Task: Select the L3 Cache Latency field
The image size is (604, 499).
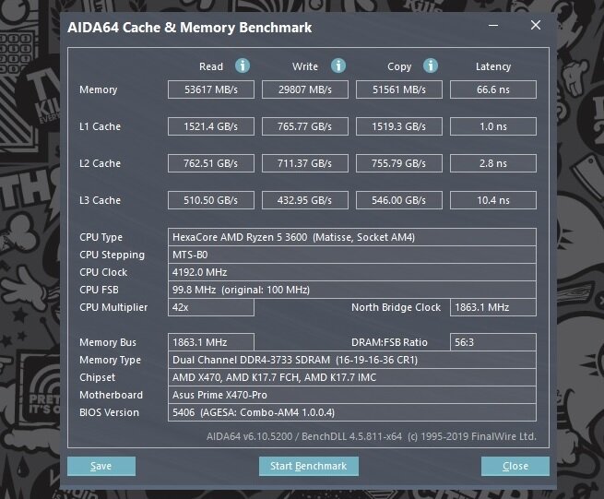Action: (x=493, y=200)
